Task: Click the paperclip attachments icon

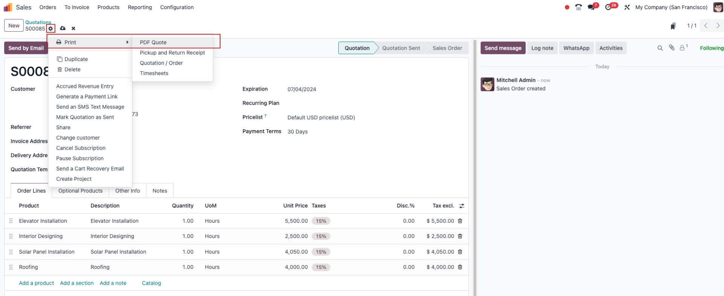Action: (x=672, y=48)
